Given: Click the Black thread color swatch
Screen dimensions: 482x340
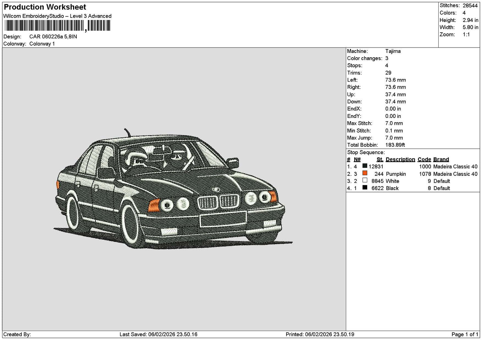Looking at the screenshot, I should (365, 187).
